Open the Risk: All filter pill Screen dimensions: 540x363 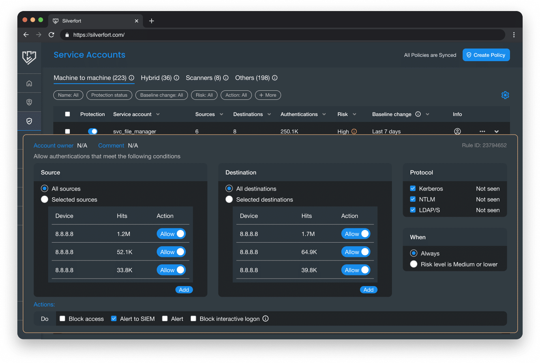[204, 95]
